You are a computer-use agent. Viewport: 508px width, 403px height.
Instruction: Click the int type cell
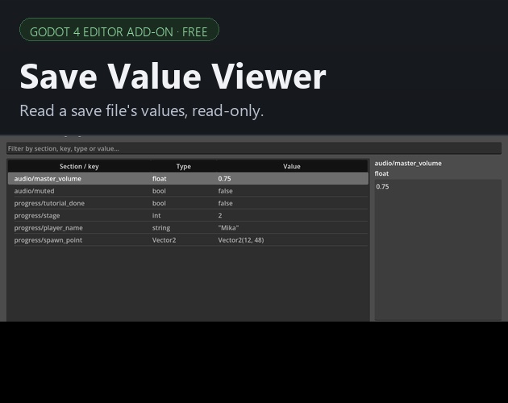[156, 215]
